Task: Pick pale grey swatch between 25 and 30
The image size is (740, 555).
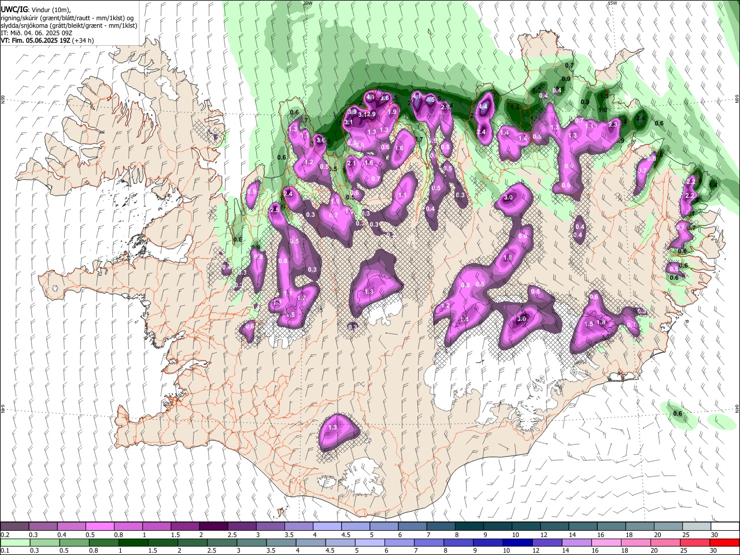Action: pyautogui.click(x=695, y=527)
